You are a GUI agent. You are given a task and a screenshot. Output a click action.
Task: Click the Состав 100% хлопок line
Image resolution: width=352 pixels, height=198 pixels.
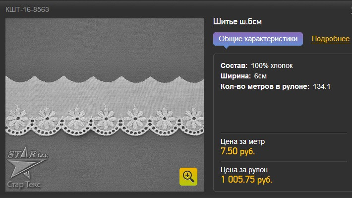click(256, 66)
